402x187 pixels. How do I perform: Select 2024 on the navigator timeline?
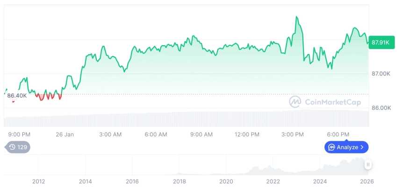(320, 181)
